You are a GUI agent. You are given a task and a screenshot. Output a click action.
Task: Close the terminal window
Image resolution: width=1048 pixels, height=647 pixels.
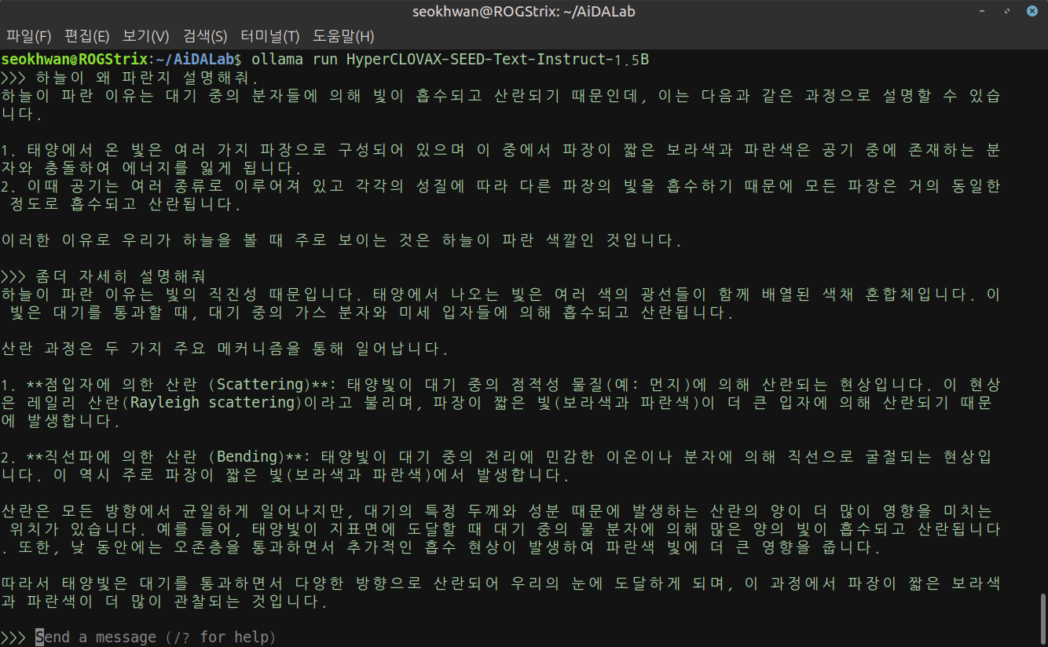[1032, 11]
